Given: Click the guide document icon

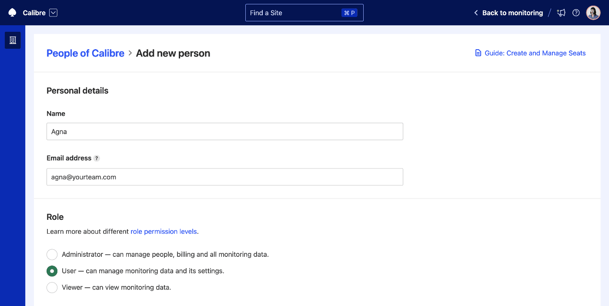Looking at the screenshot, I should click(478, 53).
